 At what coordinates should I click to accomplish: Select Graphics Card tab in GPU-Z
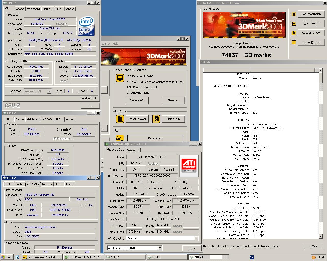click(x=116, y=150)
